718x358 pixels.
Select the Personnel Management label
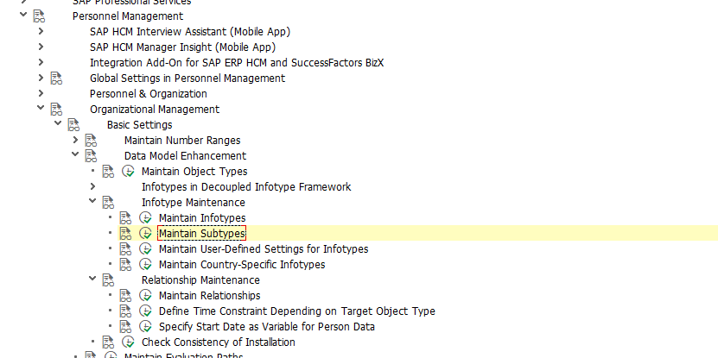click(128, 16)
